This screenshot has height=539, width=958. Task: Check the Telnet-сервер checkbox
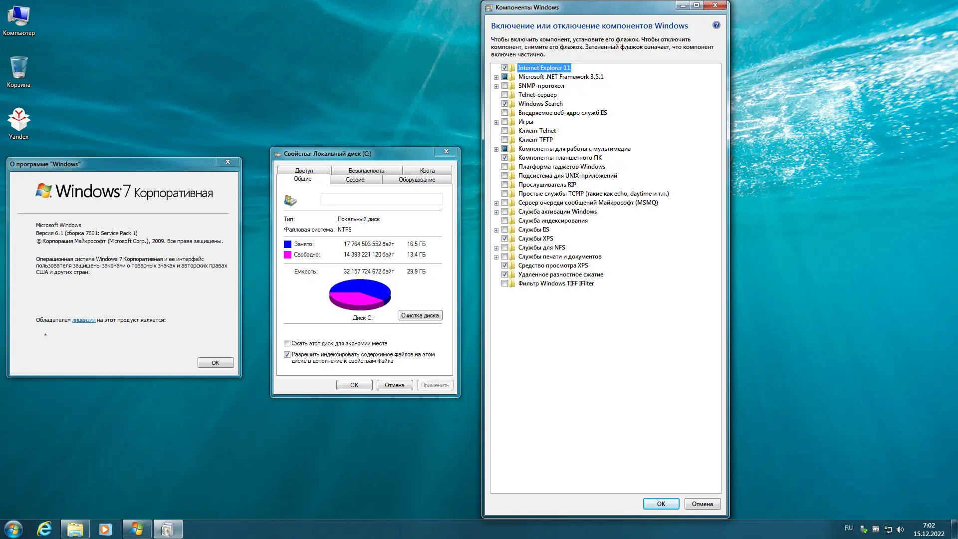(504, 95)
